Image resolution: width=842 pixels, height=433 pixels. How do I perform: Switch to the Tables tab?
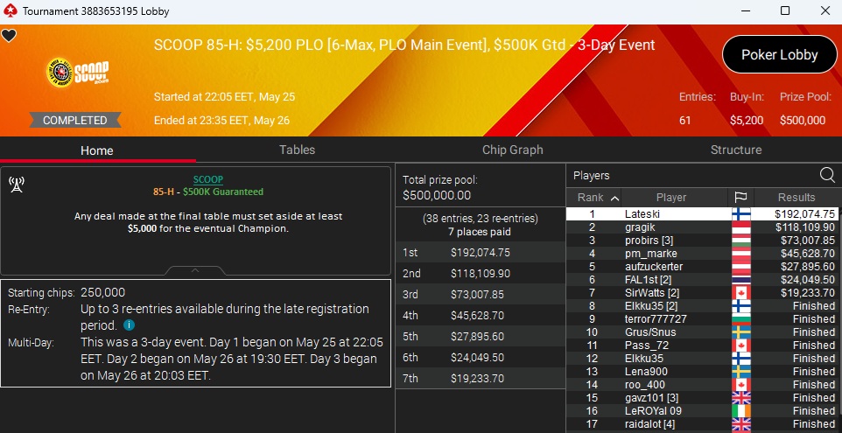pyautogui.click(x=297, y=150)
